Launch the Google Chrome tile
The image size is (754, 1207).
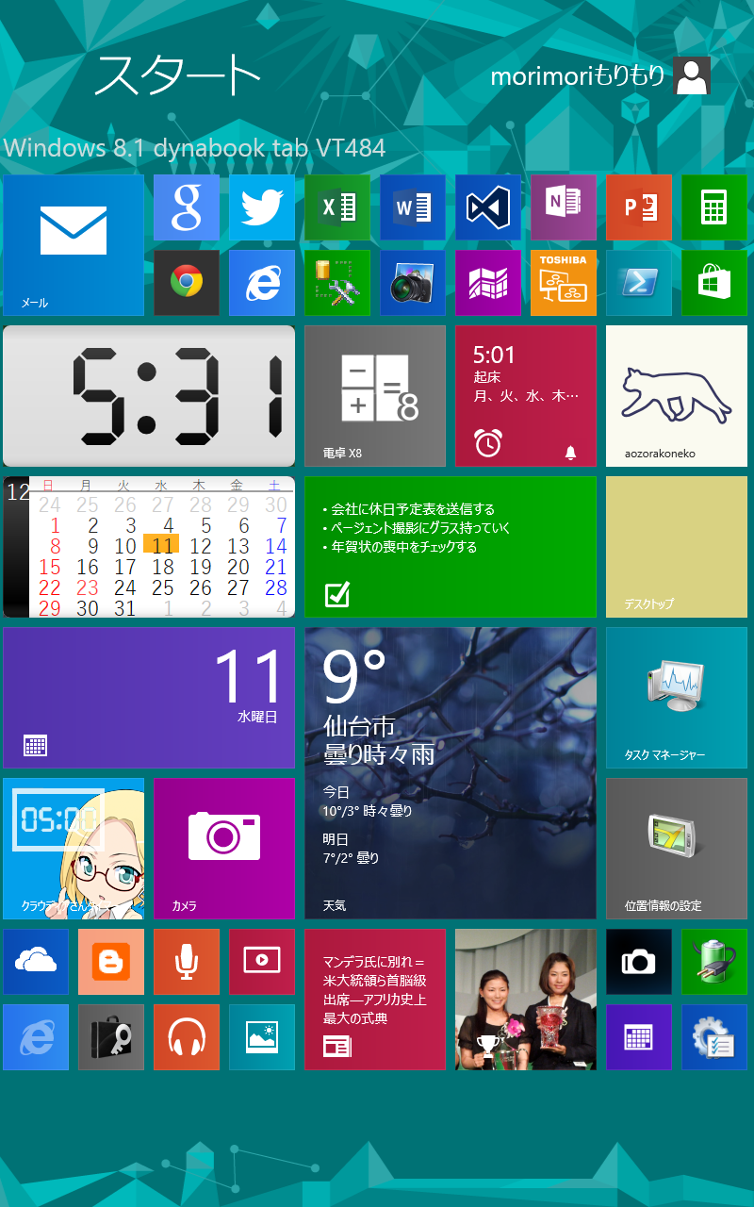(x=187, y=283)
